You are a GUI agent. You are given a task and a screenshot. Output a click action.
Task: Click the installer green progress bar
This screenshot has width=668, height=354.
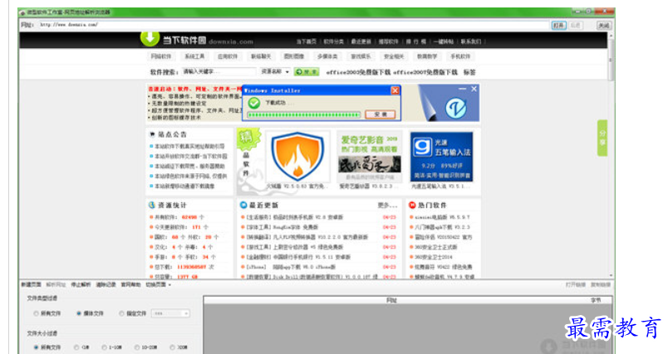(x=304, y=114)
